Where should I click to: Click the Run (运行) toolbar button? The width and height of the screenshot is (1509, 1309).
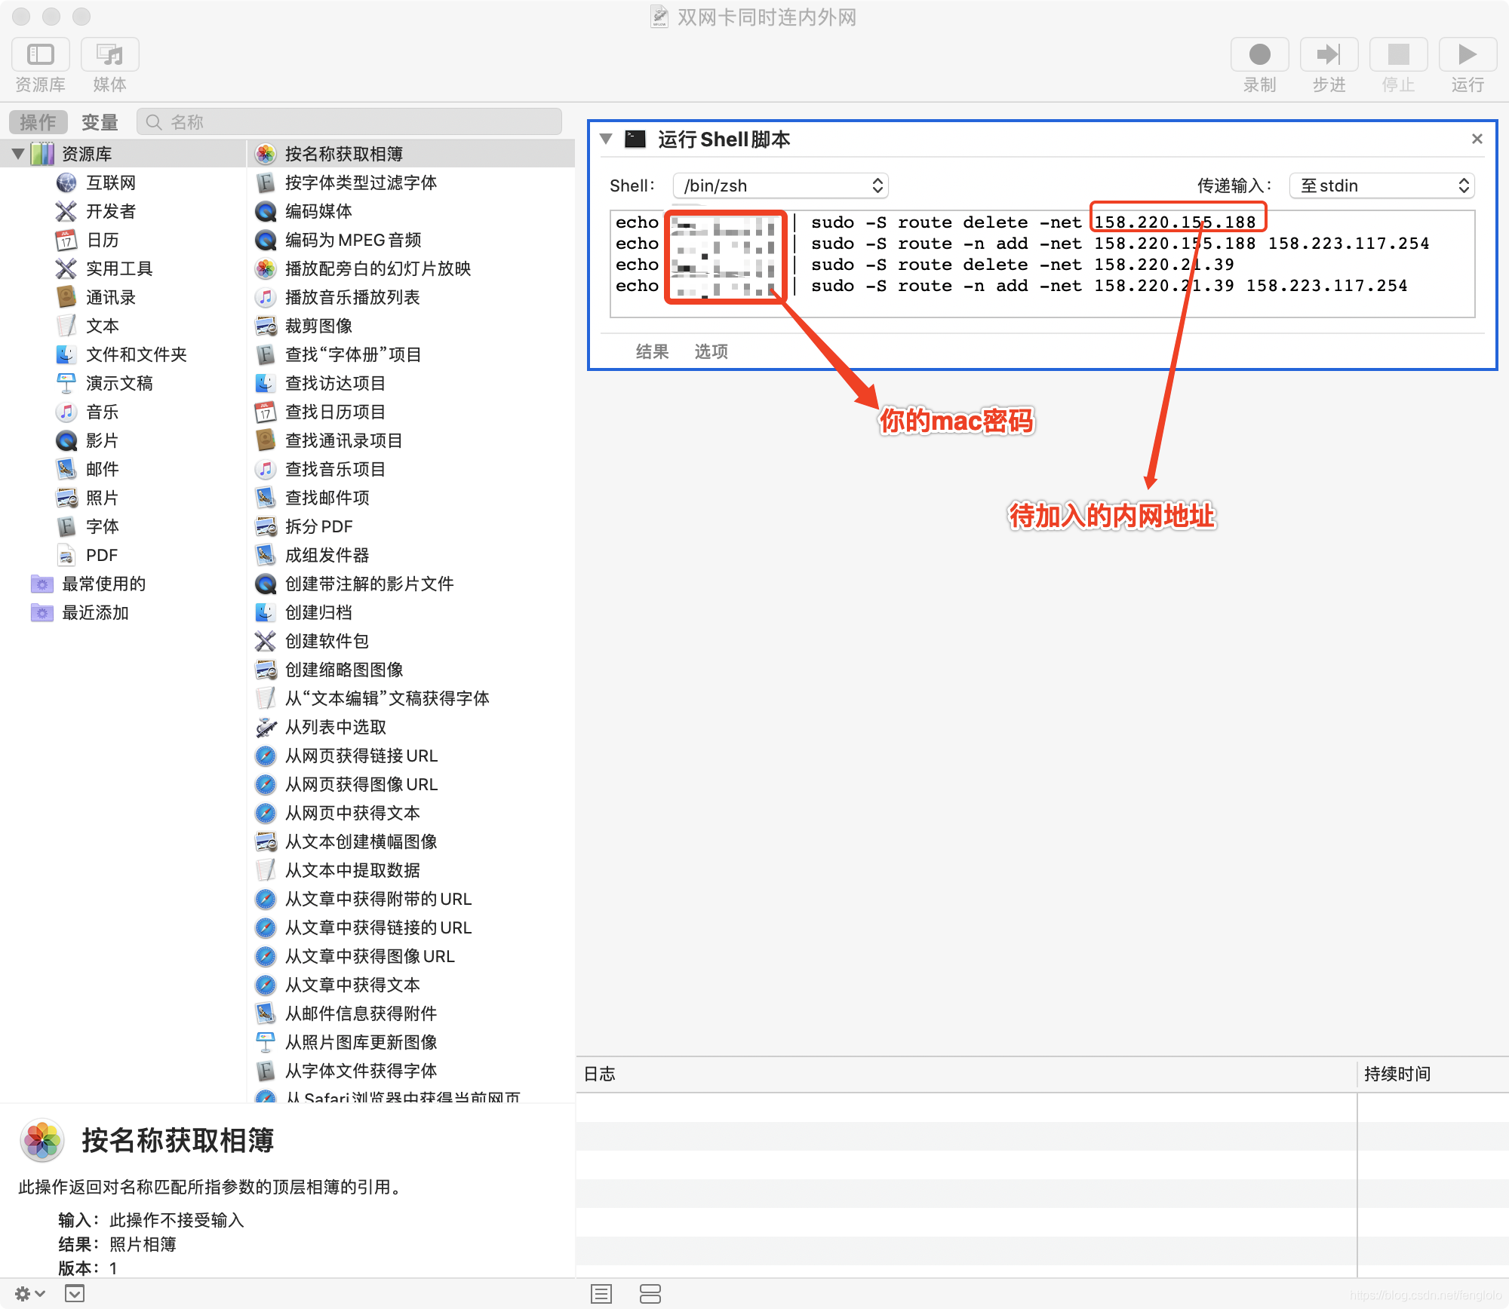click(1467, 54)
